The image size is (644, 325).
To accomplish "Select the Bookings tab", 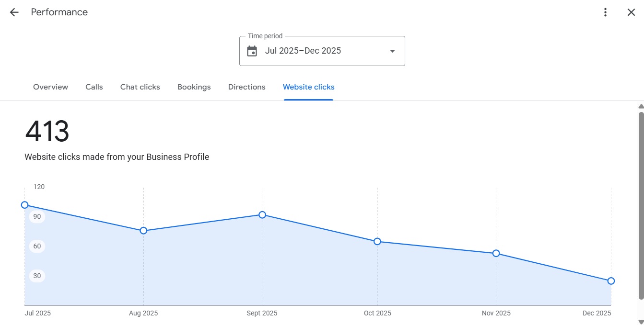I will pos(194,87).
